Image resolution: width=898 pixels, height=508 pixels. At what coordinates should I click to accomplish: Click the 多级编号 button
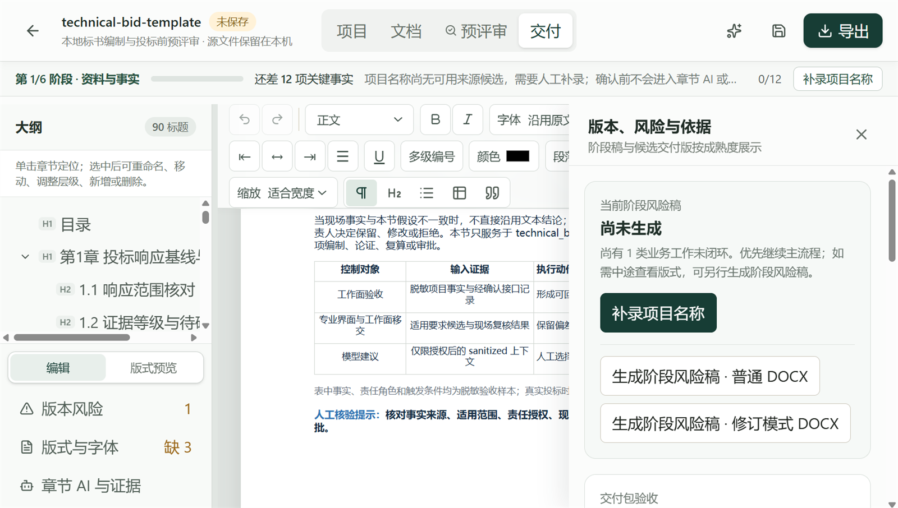[x=432, y=156]
